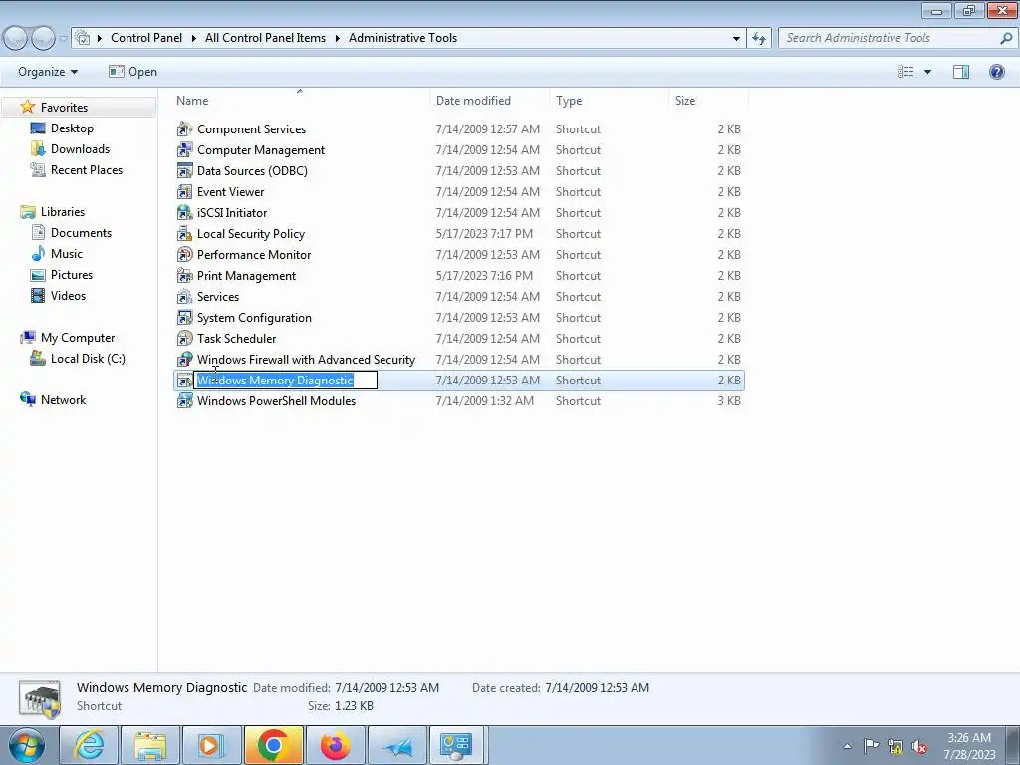Open the Component Services shortcut icon
The image size is (1020, 765).
tap(184, 129)
